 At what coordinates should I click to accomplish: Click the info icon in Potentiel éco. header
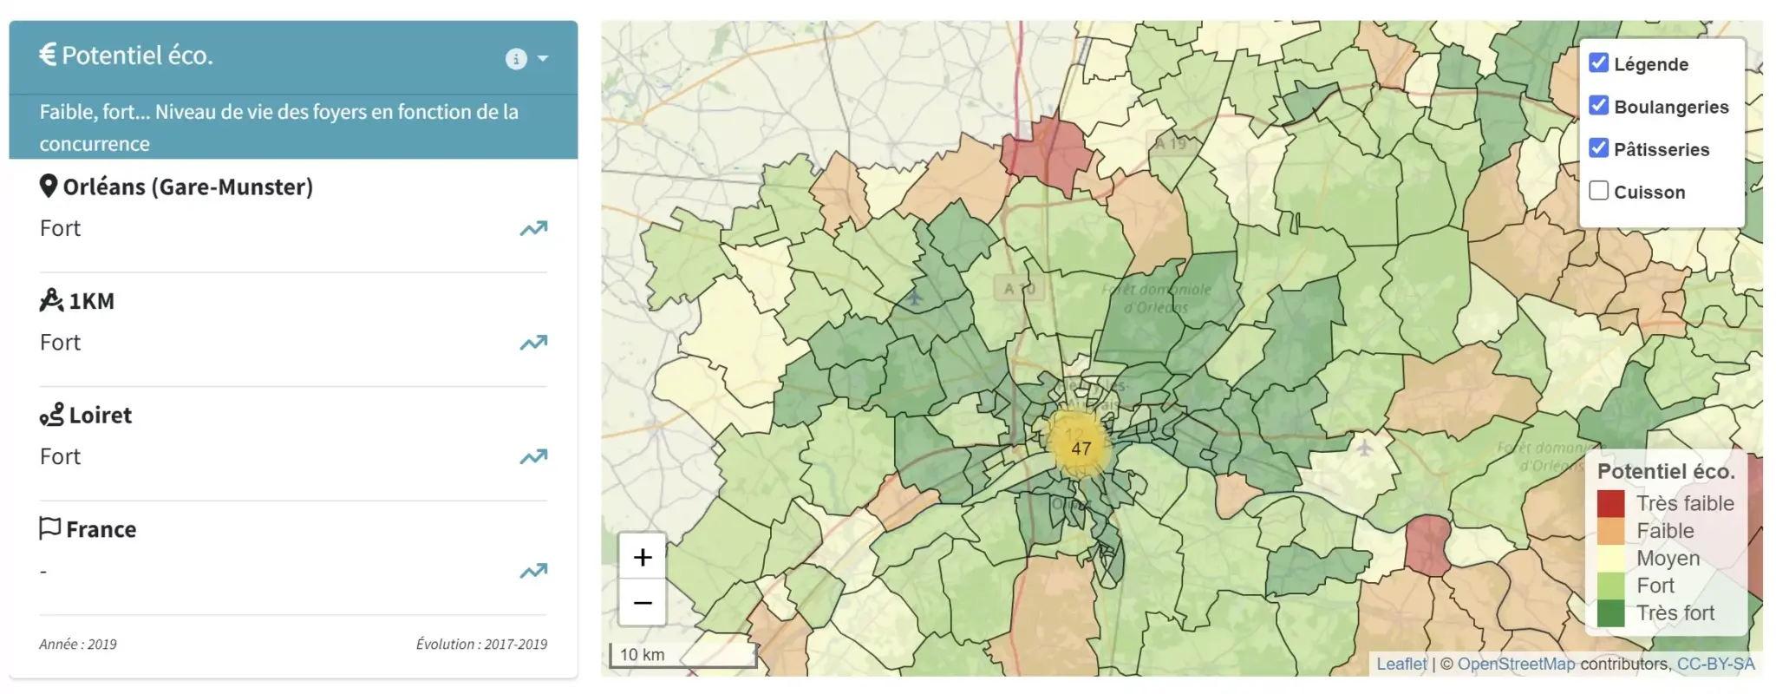(516, 59)
